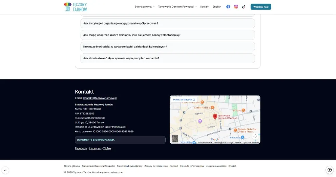The height and width of the screenshot is (177, 336).
Task: Open Kontakt in the top navigation
Action: point(205,7)
